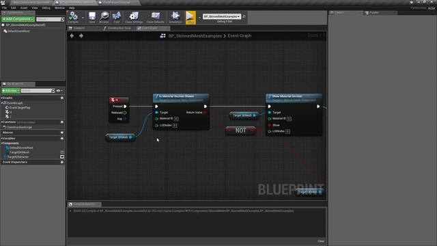Viewport: 437px width, 246px height.
Task: Open the File menu
Action: [x=4, y=8]
